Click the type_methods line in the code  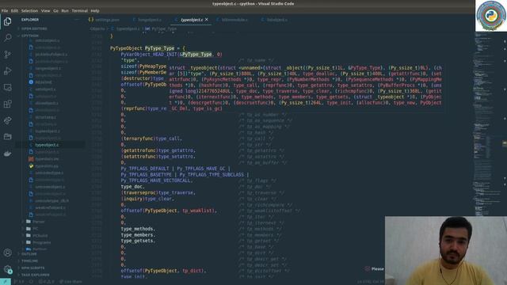(x=138, y=229)
